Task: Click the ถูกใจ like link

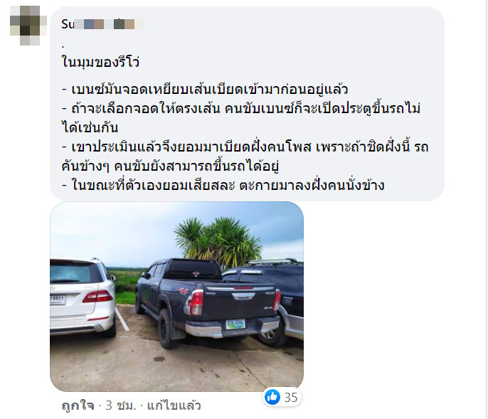Action: click(x=78, y=405)
